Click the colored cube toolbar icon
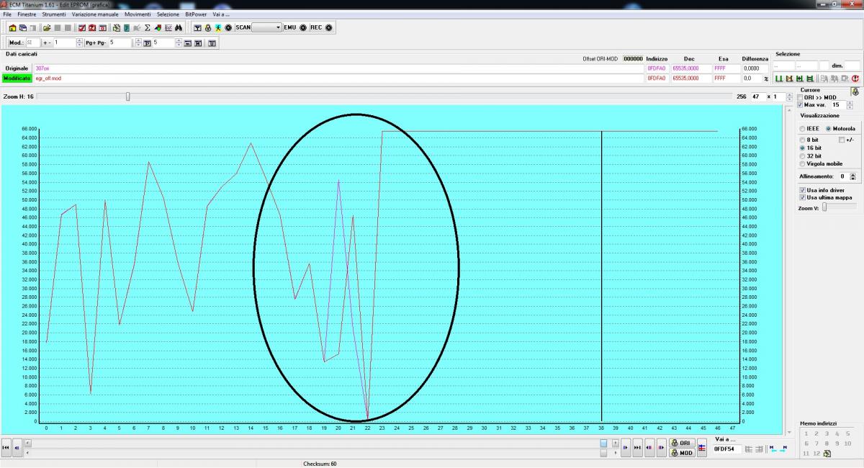This screenshot has width=864, height=468. coord(157,27)
